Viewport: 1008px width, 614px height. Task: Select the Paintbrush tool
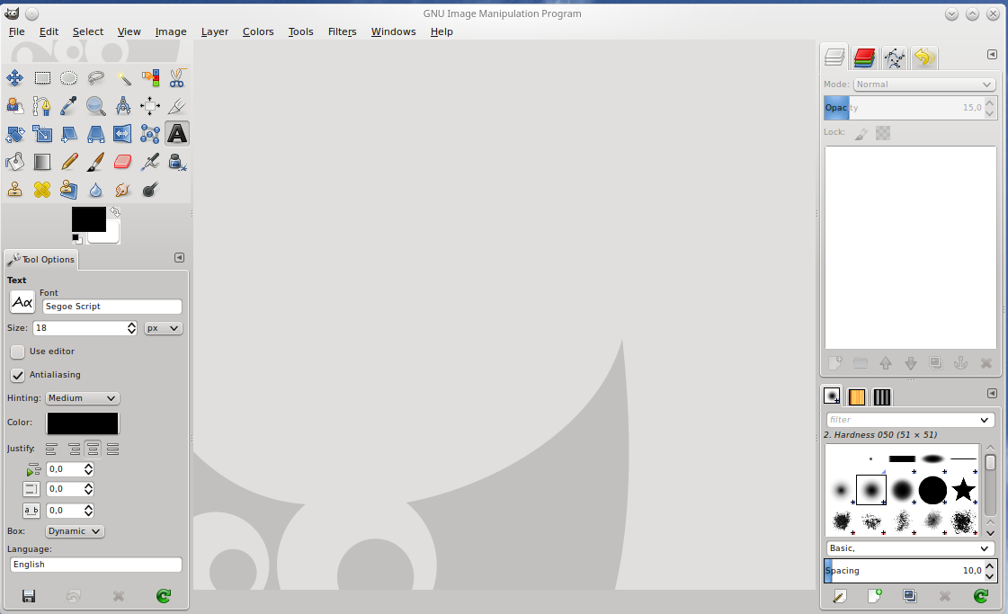click(x=96, y=162)
